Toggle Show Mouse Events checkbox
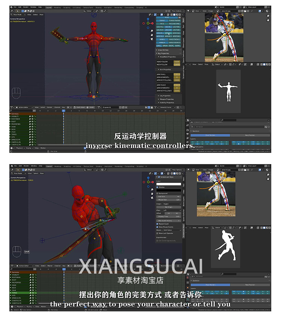 point(157,227)
